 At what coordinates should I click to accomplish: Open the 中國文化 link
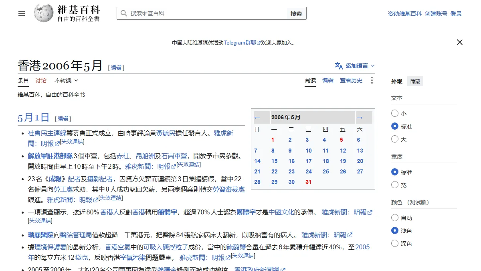point(281,212)
